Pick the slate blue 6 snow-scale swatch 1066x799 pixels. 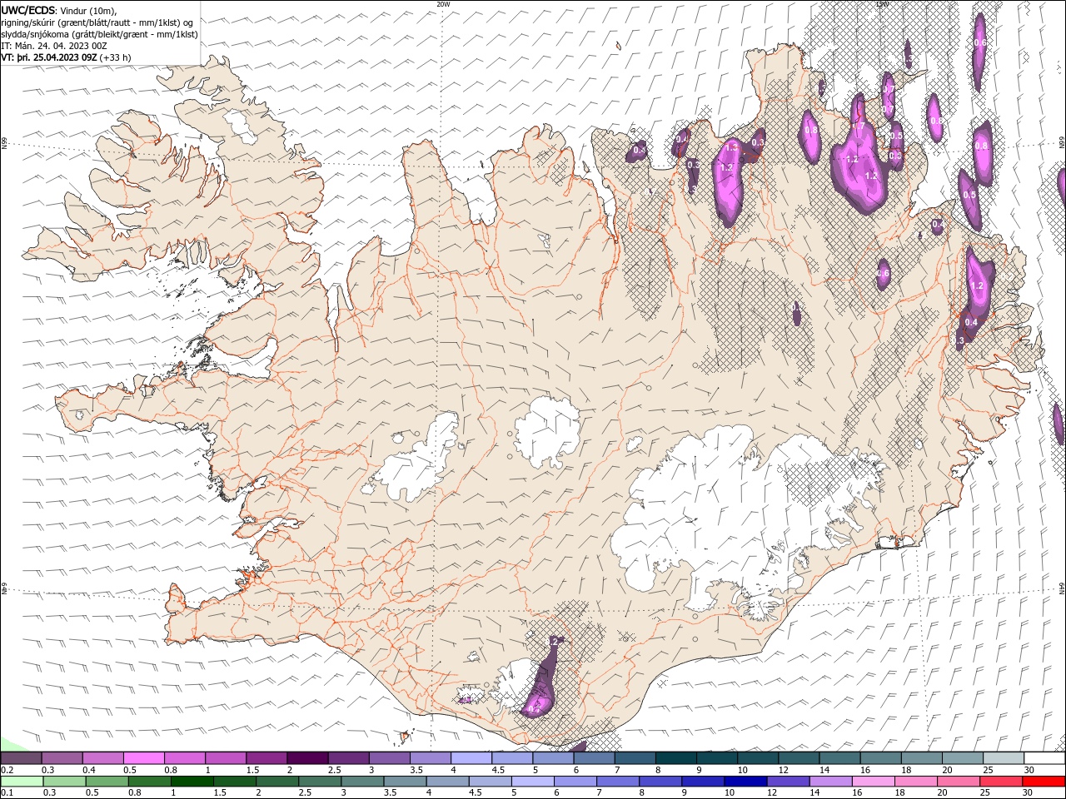coord(594,757)
